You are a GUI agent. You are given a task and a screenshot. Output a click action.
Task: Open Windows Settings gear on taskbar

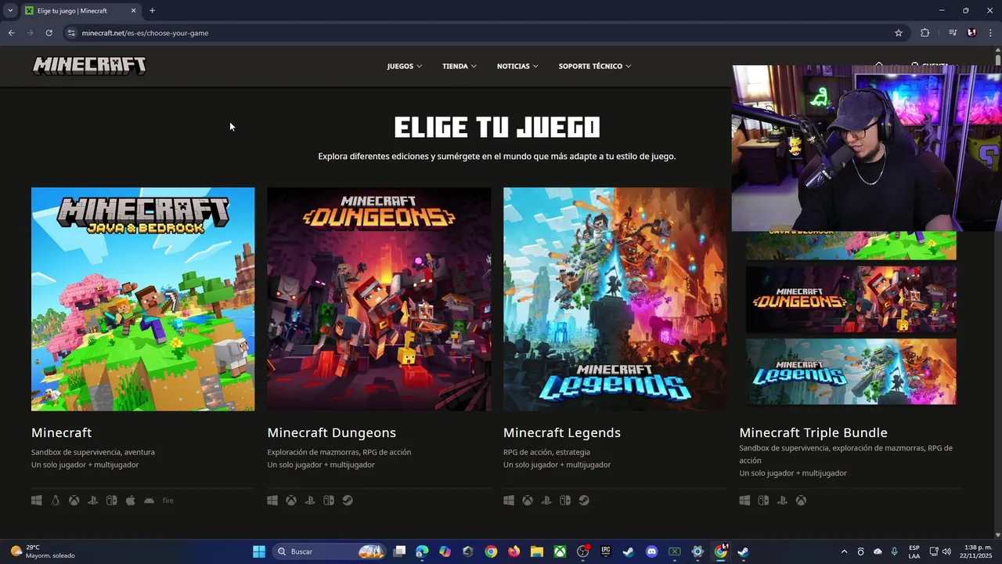pyautogui.click(x=697, y=551)
